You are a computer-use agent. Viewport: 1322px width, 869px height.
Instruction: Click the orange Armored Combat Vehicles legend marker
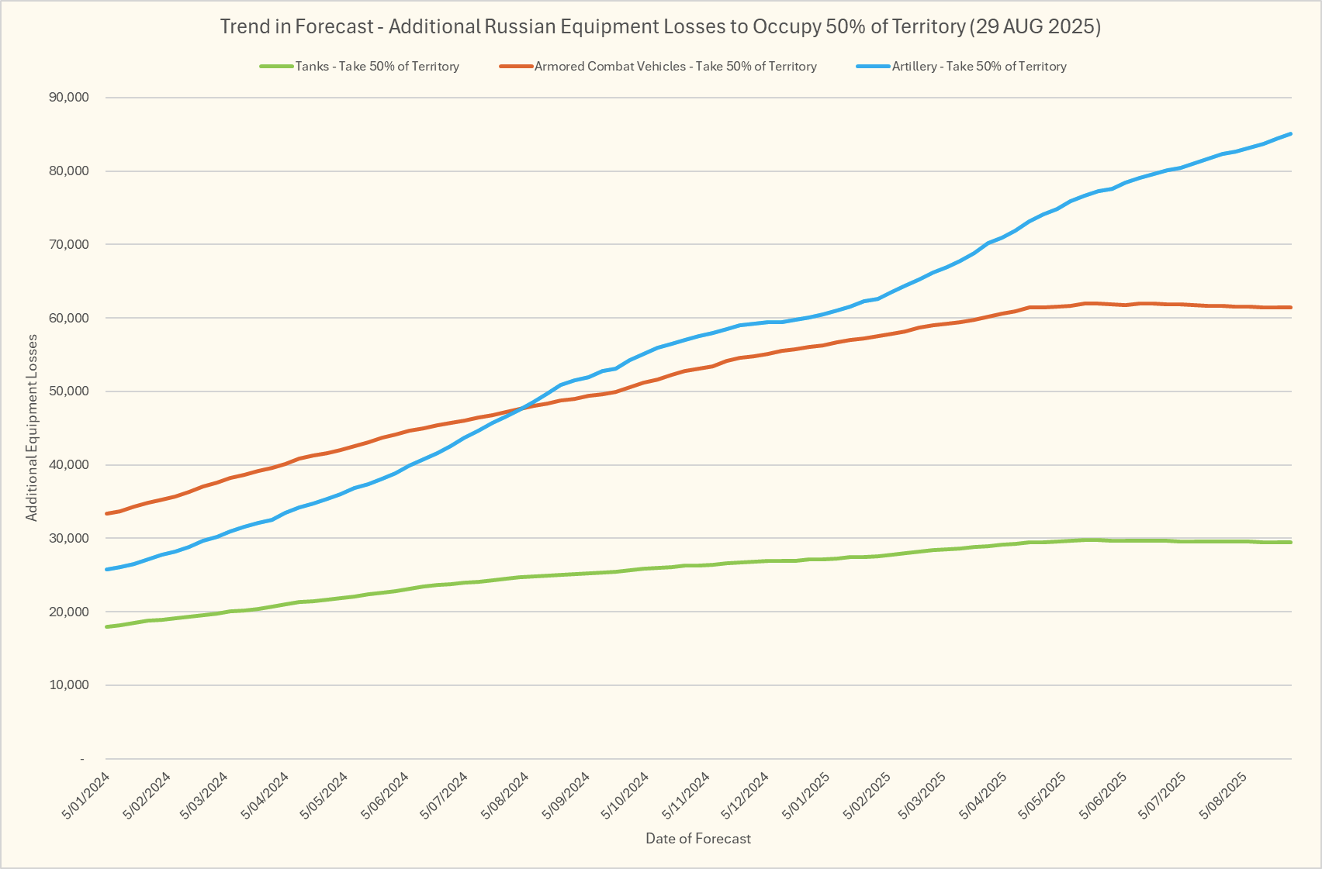[516, 67]
